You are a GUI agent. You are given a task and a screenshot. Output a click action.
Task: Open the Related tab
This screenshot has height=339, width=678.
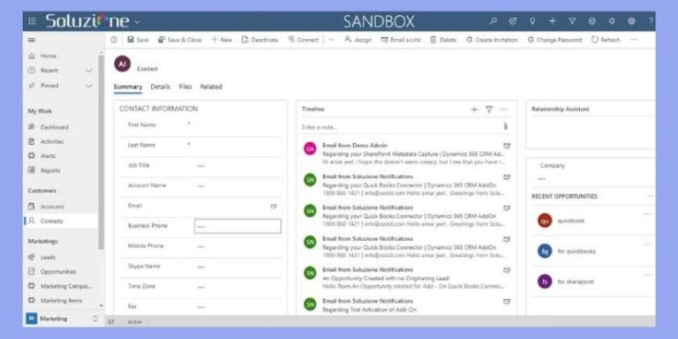coord(211,87)
